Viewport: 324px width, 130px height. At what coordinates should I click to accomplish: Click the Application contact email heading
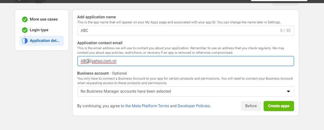point(100,43)
